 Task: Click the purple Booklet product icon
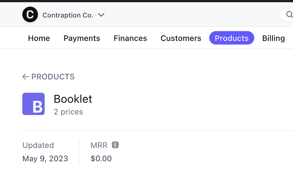click(33, 104)
